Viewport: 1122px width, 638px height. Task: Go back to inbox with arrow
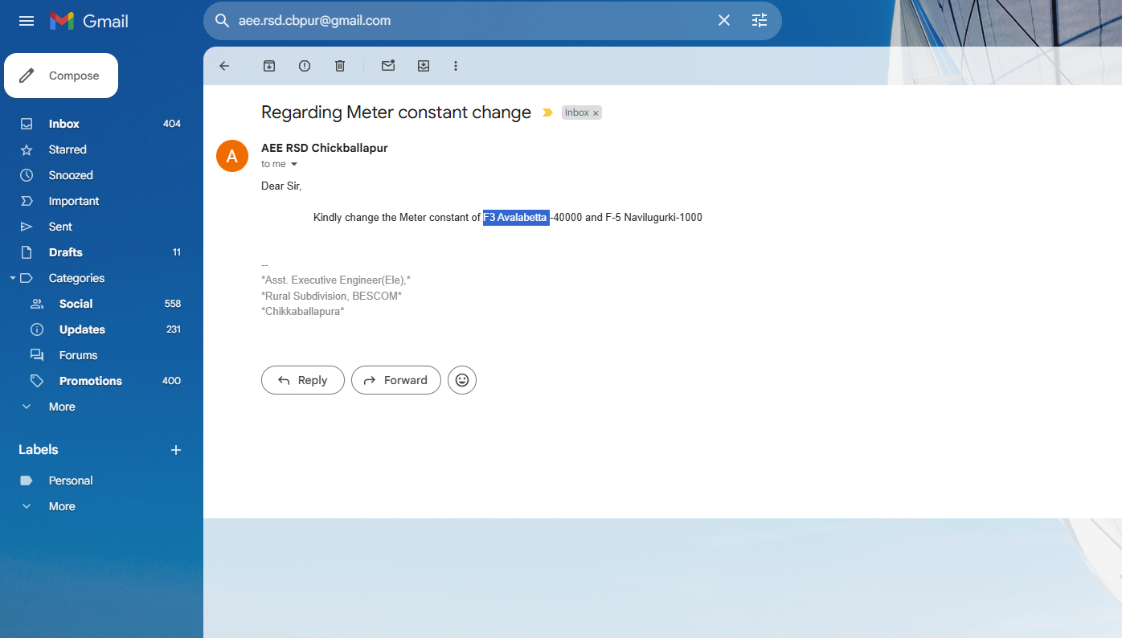224,66
